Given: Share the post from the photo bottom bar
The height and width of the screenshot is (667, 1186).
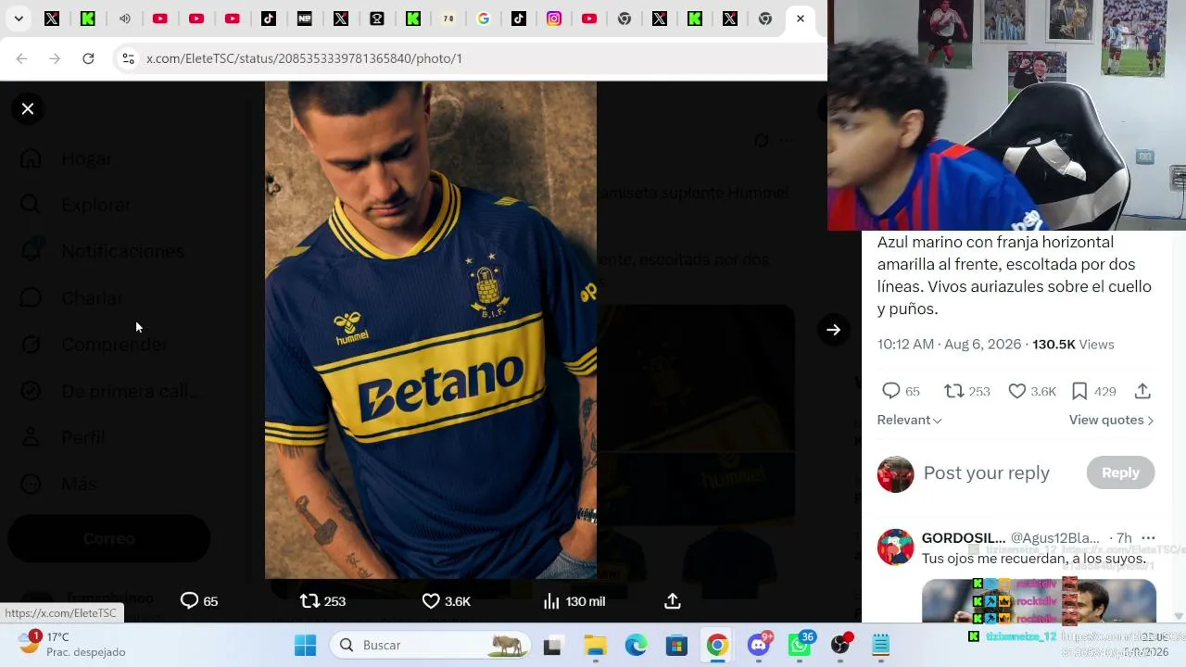Looking at the screenshot, I should click(673, 601).
